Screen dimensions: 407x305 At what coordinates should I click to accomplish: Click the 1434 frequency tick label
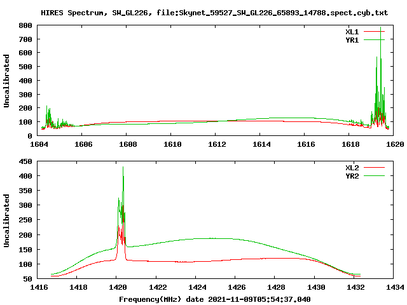(x=395, y=287)
